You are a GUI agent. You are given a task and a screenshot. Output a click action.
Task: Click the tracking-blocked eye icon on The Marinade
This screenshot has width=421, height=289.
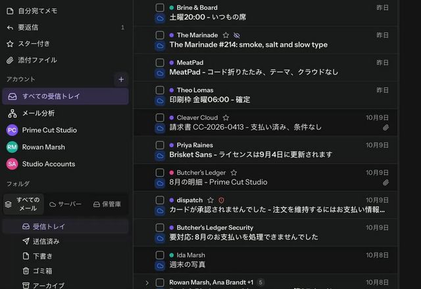237,35
